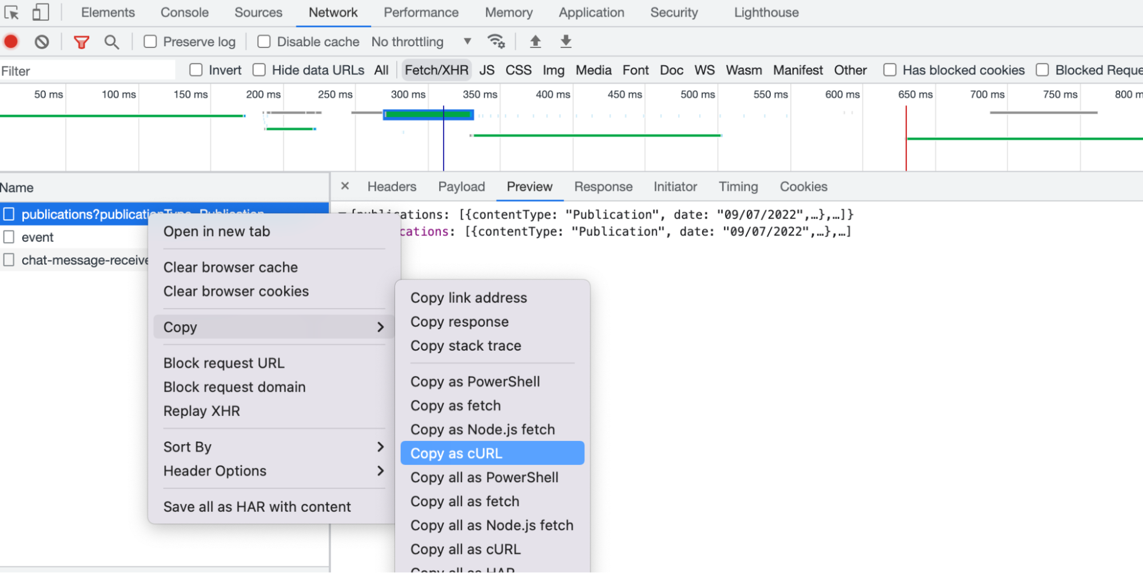The width and height of the screenshot is (1143, 573).
Task: Import a HAR file
Action: point(535,41)
